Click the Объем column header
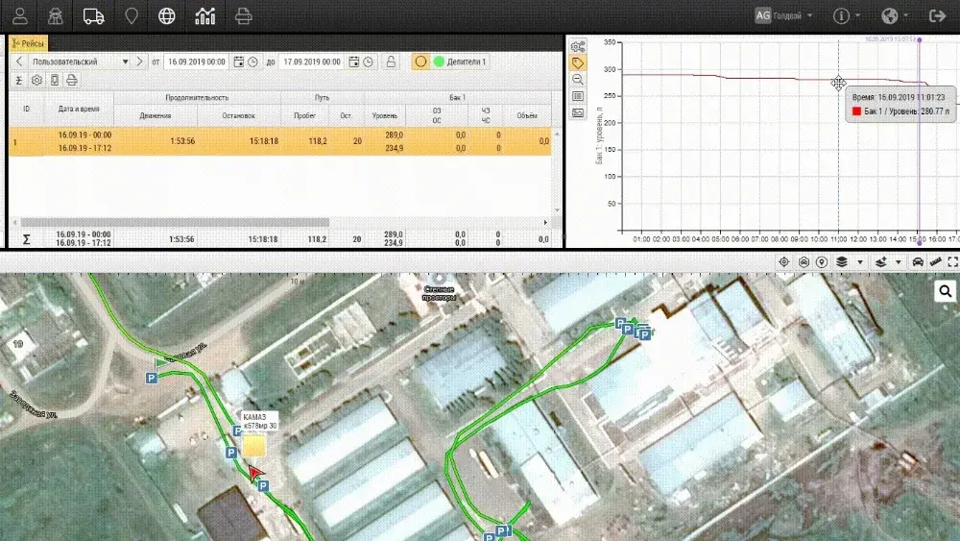Screen dimensions: 960x541 point(527,116)
